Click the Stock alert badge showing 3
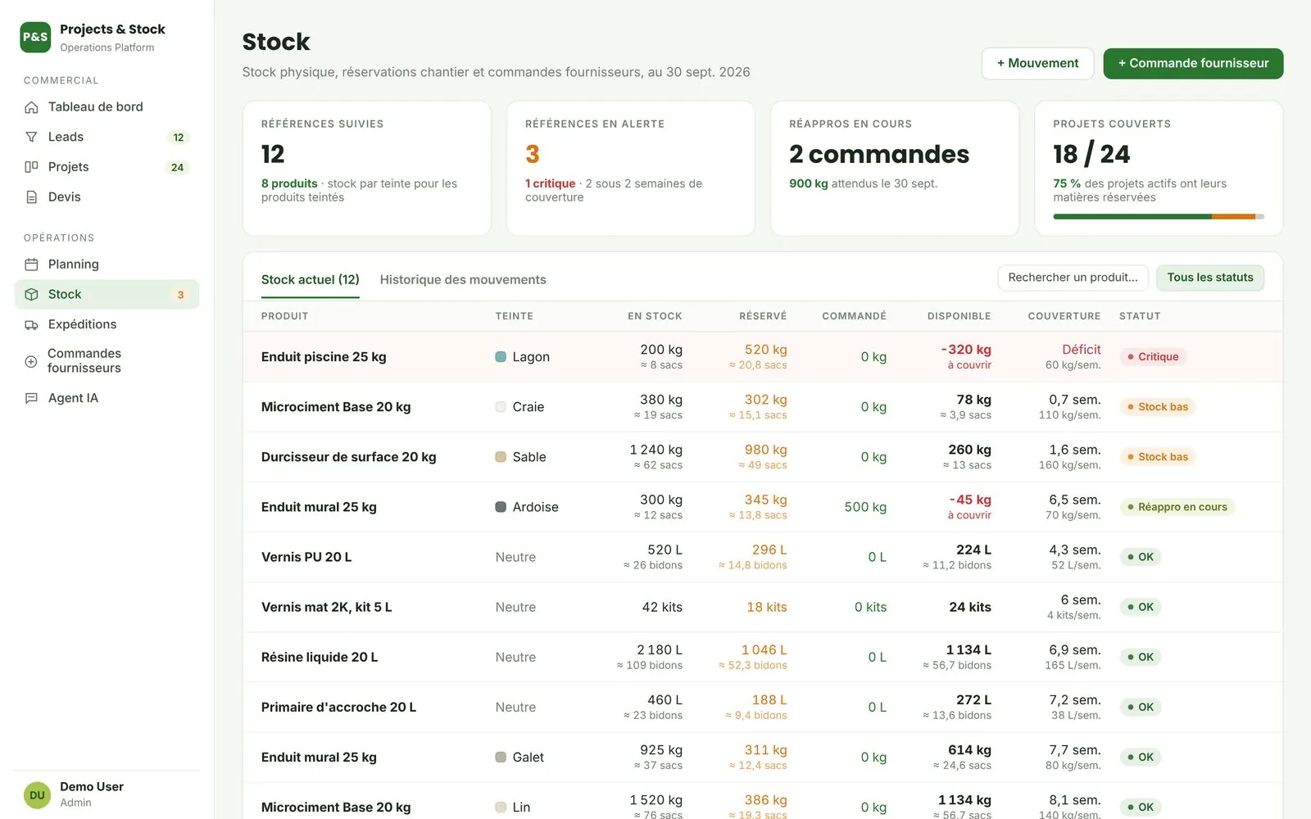The height and width of the screenshot is (819, 1311). pos(180,295)
